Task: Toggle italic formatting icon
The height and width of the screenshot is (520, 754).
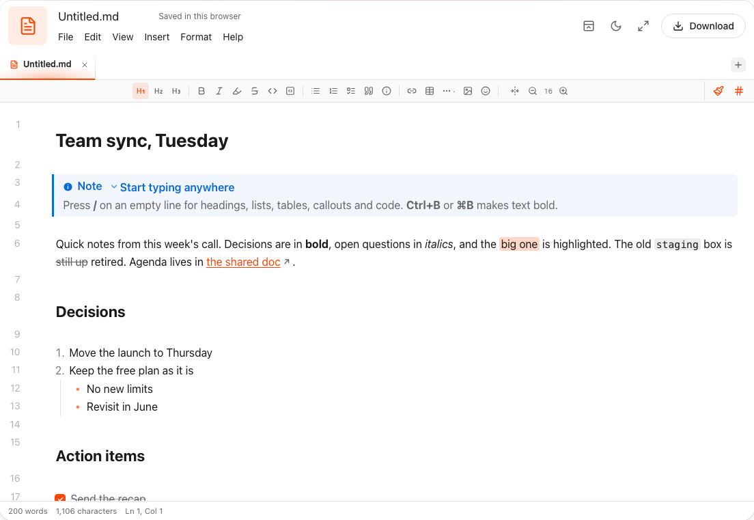Action: 219,91
